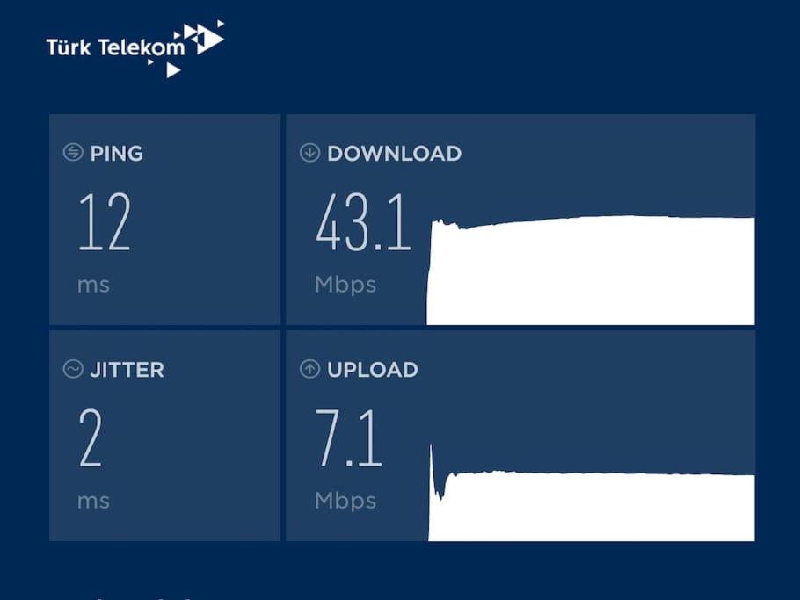
Task: Click the 43.1 download speed value
Action: pos(363,221)
